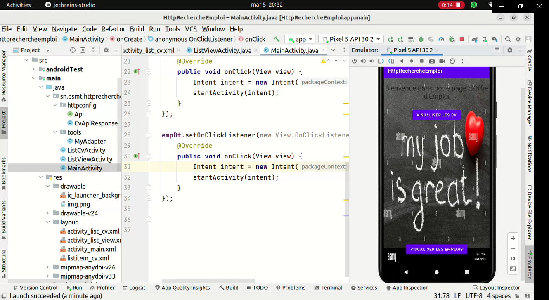Open Search Everywhere with the magnifier icon
The height and width of the screenshot is (300, 549).
(x=508, y=39)
